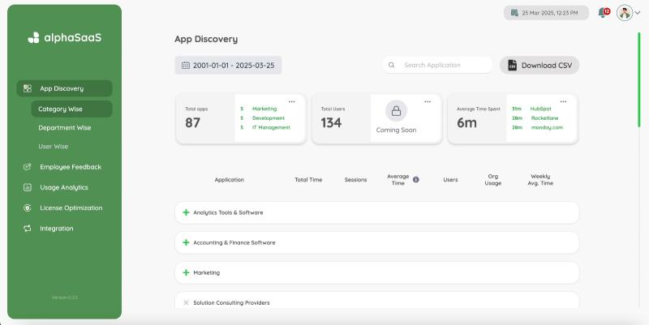Image resolution: width=649 pixels, height=325 pixels.
Task: Sort by Total Time column header
Action: click(x=308, y=179)
